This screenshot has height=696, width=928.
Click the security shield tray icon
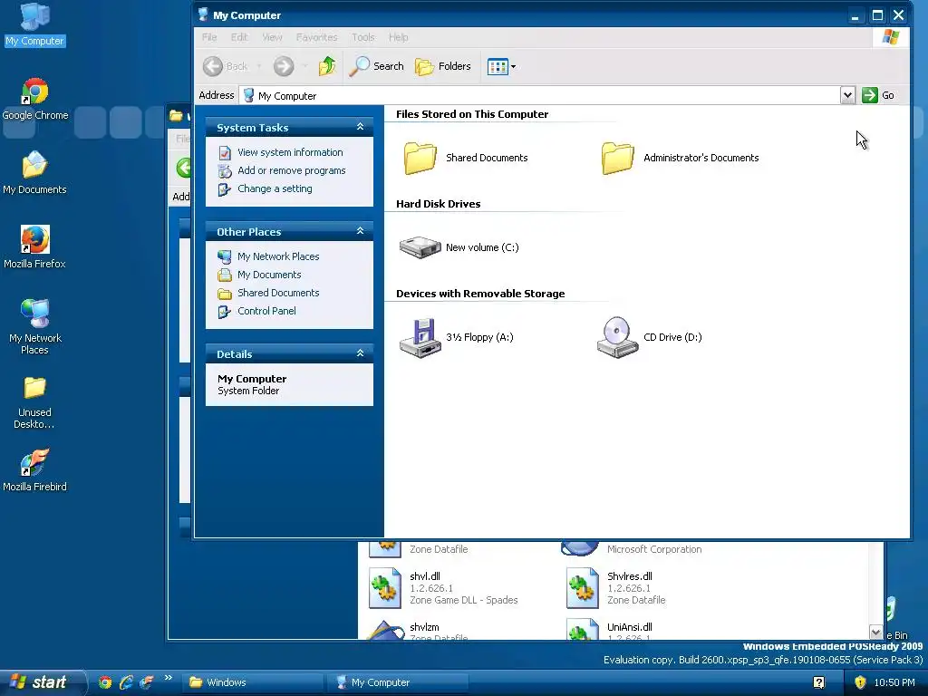860,682
